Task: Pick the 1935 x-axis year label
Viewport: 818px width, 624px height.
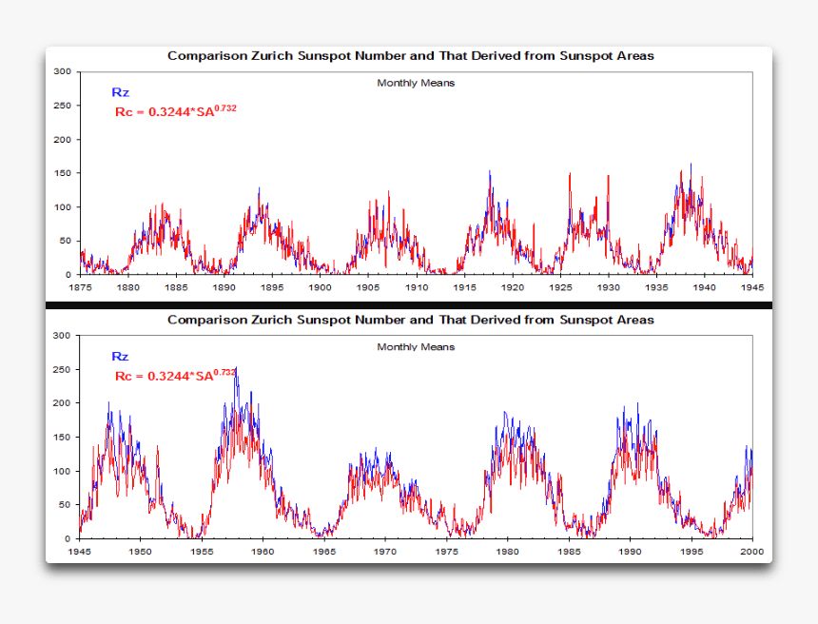Action: [657, 287]
